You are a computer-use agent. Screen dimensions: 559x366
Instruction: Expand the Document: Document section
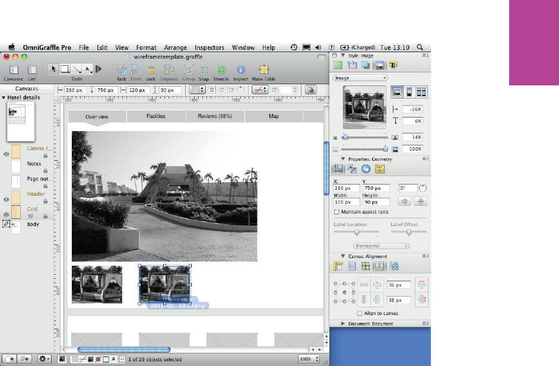point(344,323)
